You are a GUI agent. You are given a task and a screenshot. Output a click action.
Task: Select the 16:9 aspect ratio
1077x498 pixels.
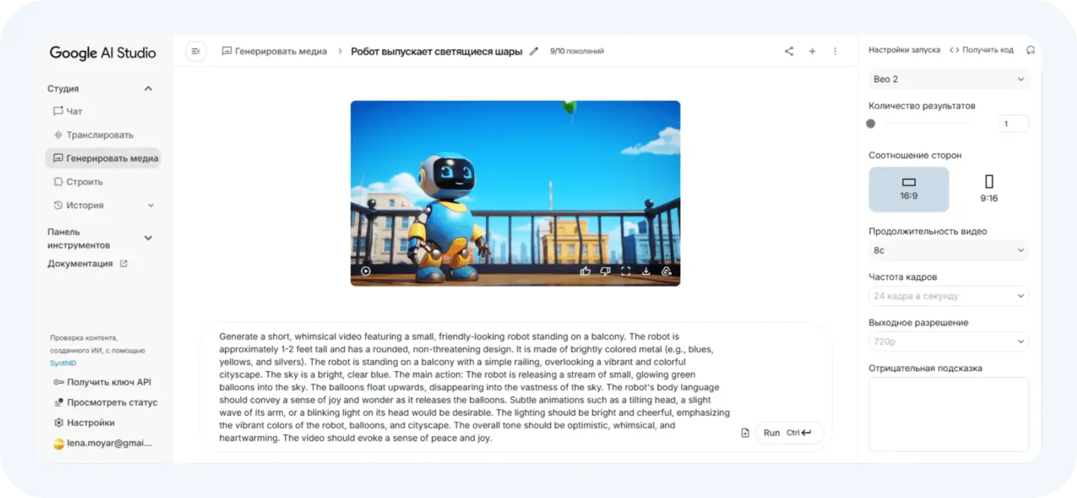(909, 189)
